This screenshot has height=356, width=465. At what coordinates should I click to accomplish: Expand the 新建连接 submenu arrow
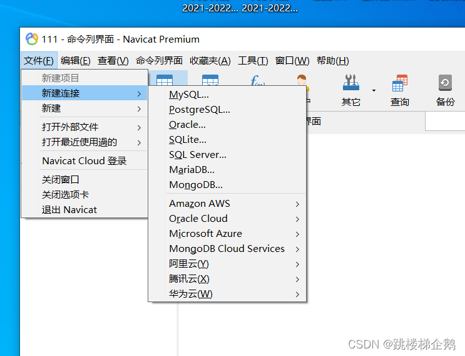(x=139, y=94)
